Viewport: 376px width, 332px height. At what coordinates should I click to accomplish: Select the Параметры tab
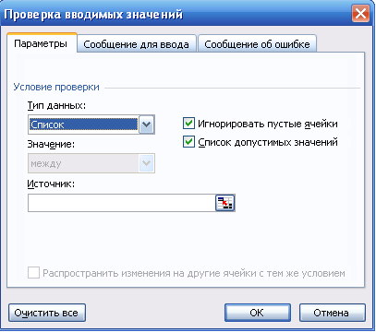pos(42,43)
